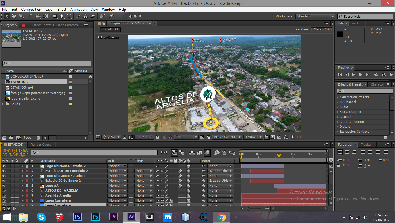Viewport: 395px width, 223px height.
Task: Toggle the transparency grid in viewer
Action: click(208, 137)
